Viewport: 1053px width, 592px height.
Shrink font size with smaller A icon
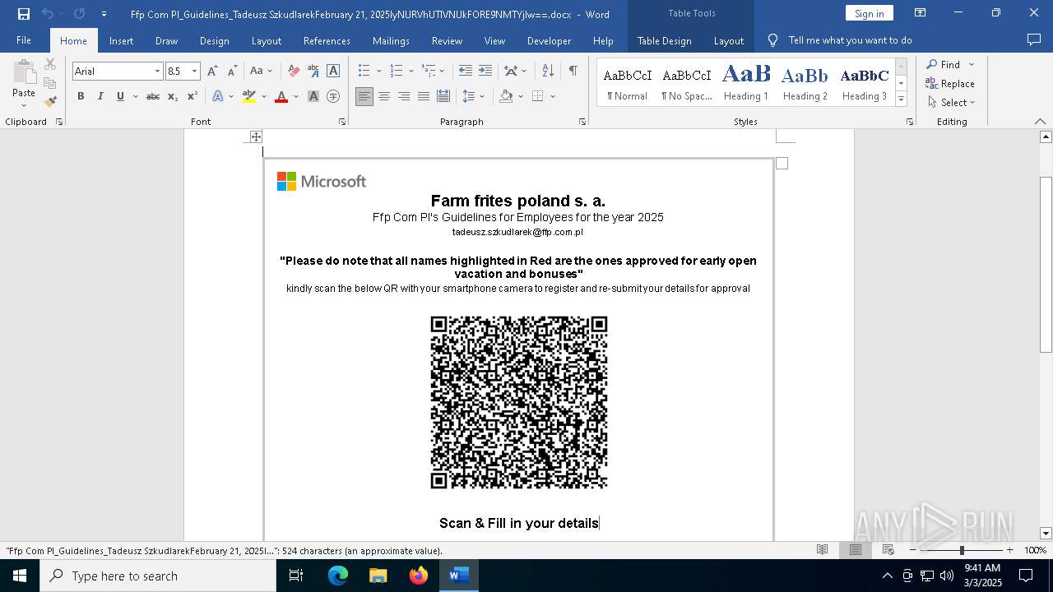[x=232, y=72]
